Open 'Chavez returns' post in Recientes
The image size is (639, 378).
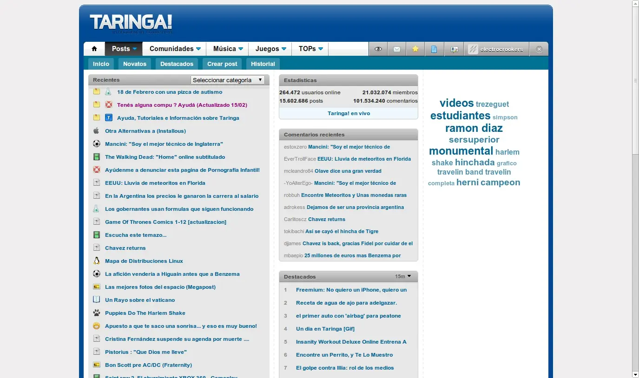(x=125, y=248)
